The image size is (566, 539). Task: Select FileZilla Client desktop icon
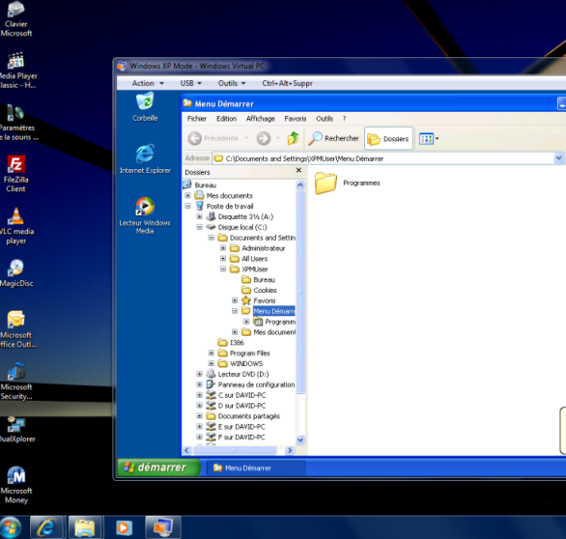15,174
